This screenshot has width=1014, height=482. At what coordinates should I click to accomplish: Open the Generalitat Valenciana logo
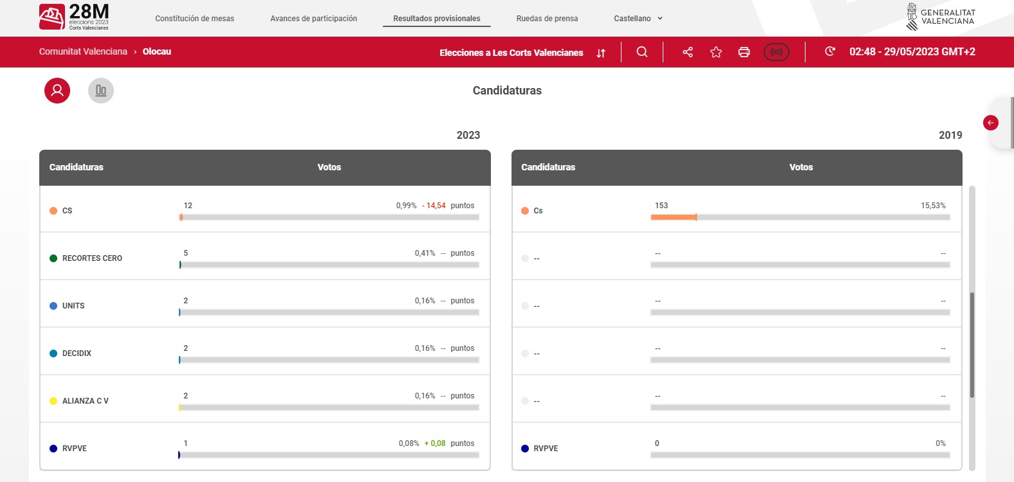pyautogui.click(x=941, y=17)
